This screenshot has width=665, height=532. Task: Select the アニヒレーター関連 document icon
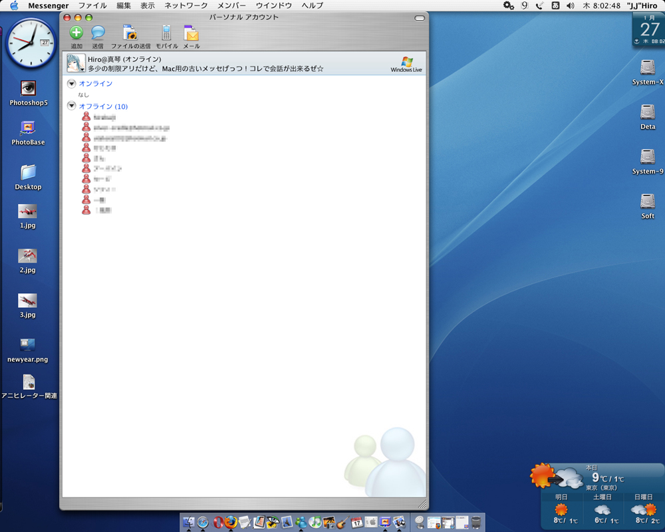[29, 382]
